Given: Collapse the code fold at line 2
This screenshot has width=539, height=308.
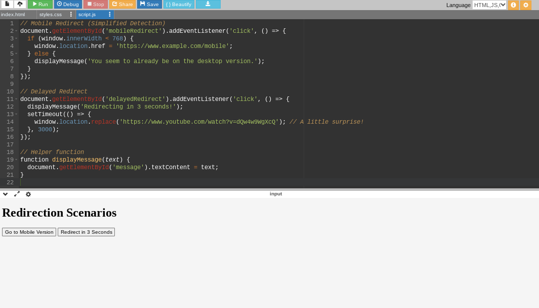Looking at the screenshot, I should (x=16, y=31).
